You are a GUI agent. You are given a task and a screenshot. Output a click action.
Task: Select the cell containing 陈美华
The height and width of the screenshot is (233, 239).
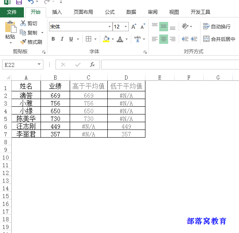coord(26,119)
